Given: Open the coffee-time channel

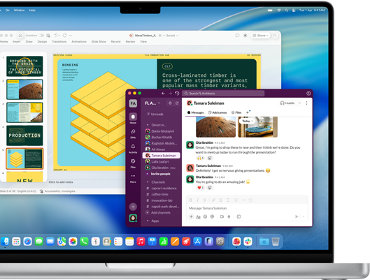Looking at the screenshot, I should [x=159, y=195].
